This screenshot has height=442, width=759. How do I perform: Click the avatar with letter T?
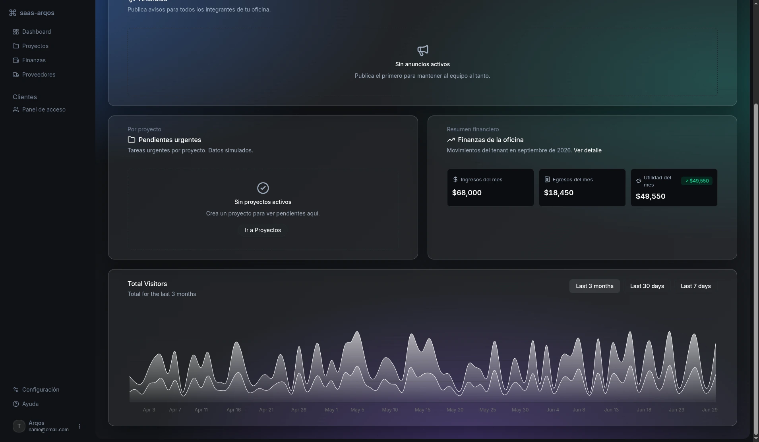pos(19,426)
